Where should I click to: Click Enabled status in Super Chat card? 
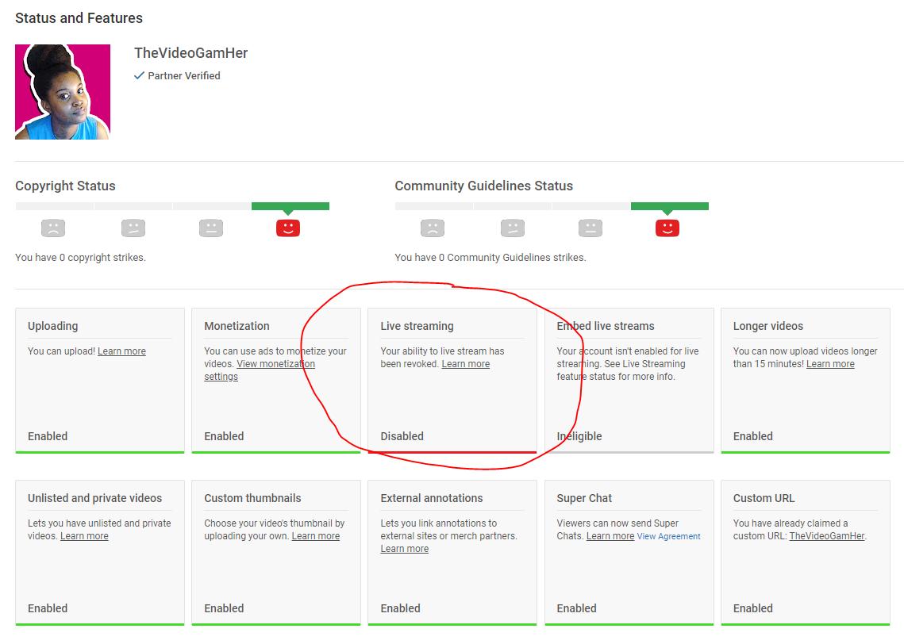pyautogui.click(x=576, y=609)
